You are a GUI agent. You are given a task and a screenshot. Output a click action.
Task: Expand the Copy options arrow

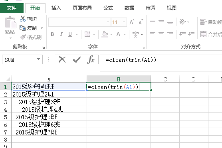[42, 28]
